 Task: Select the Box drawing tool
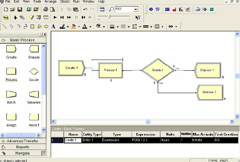[x=32, y=26]
